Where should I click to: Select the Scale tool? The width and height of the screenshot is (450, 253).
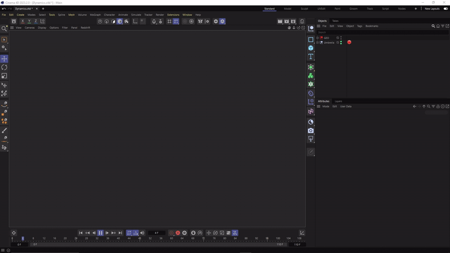(x=4, y=76)
